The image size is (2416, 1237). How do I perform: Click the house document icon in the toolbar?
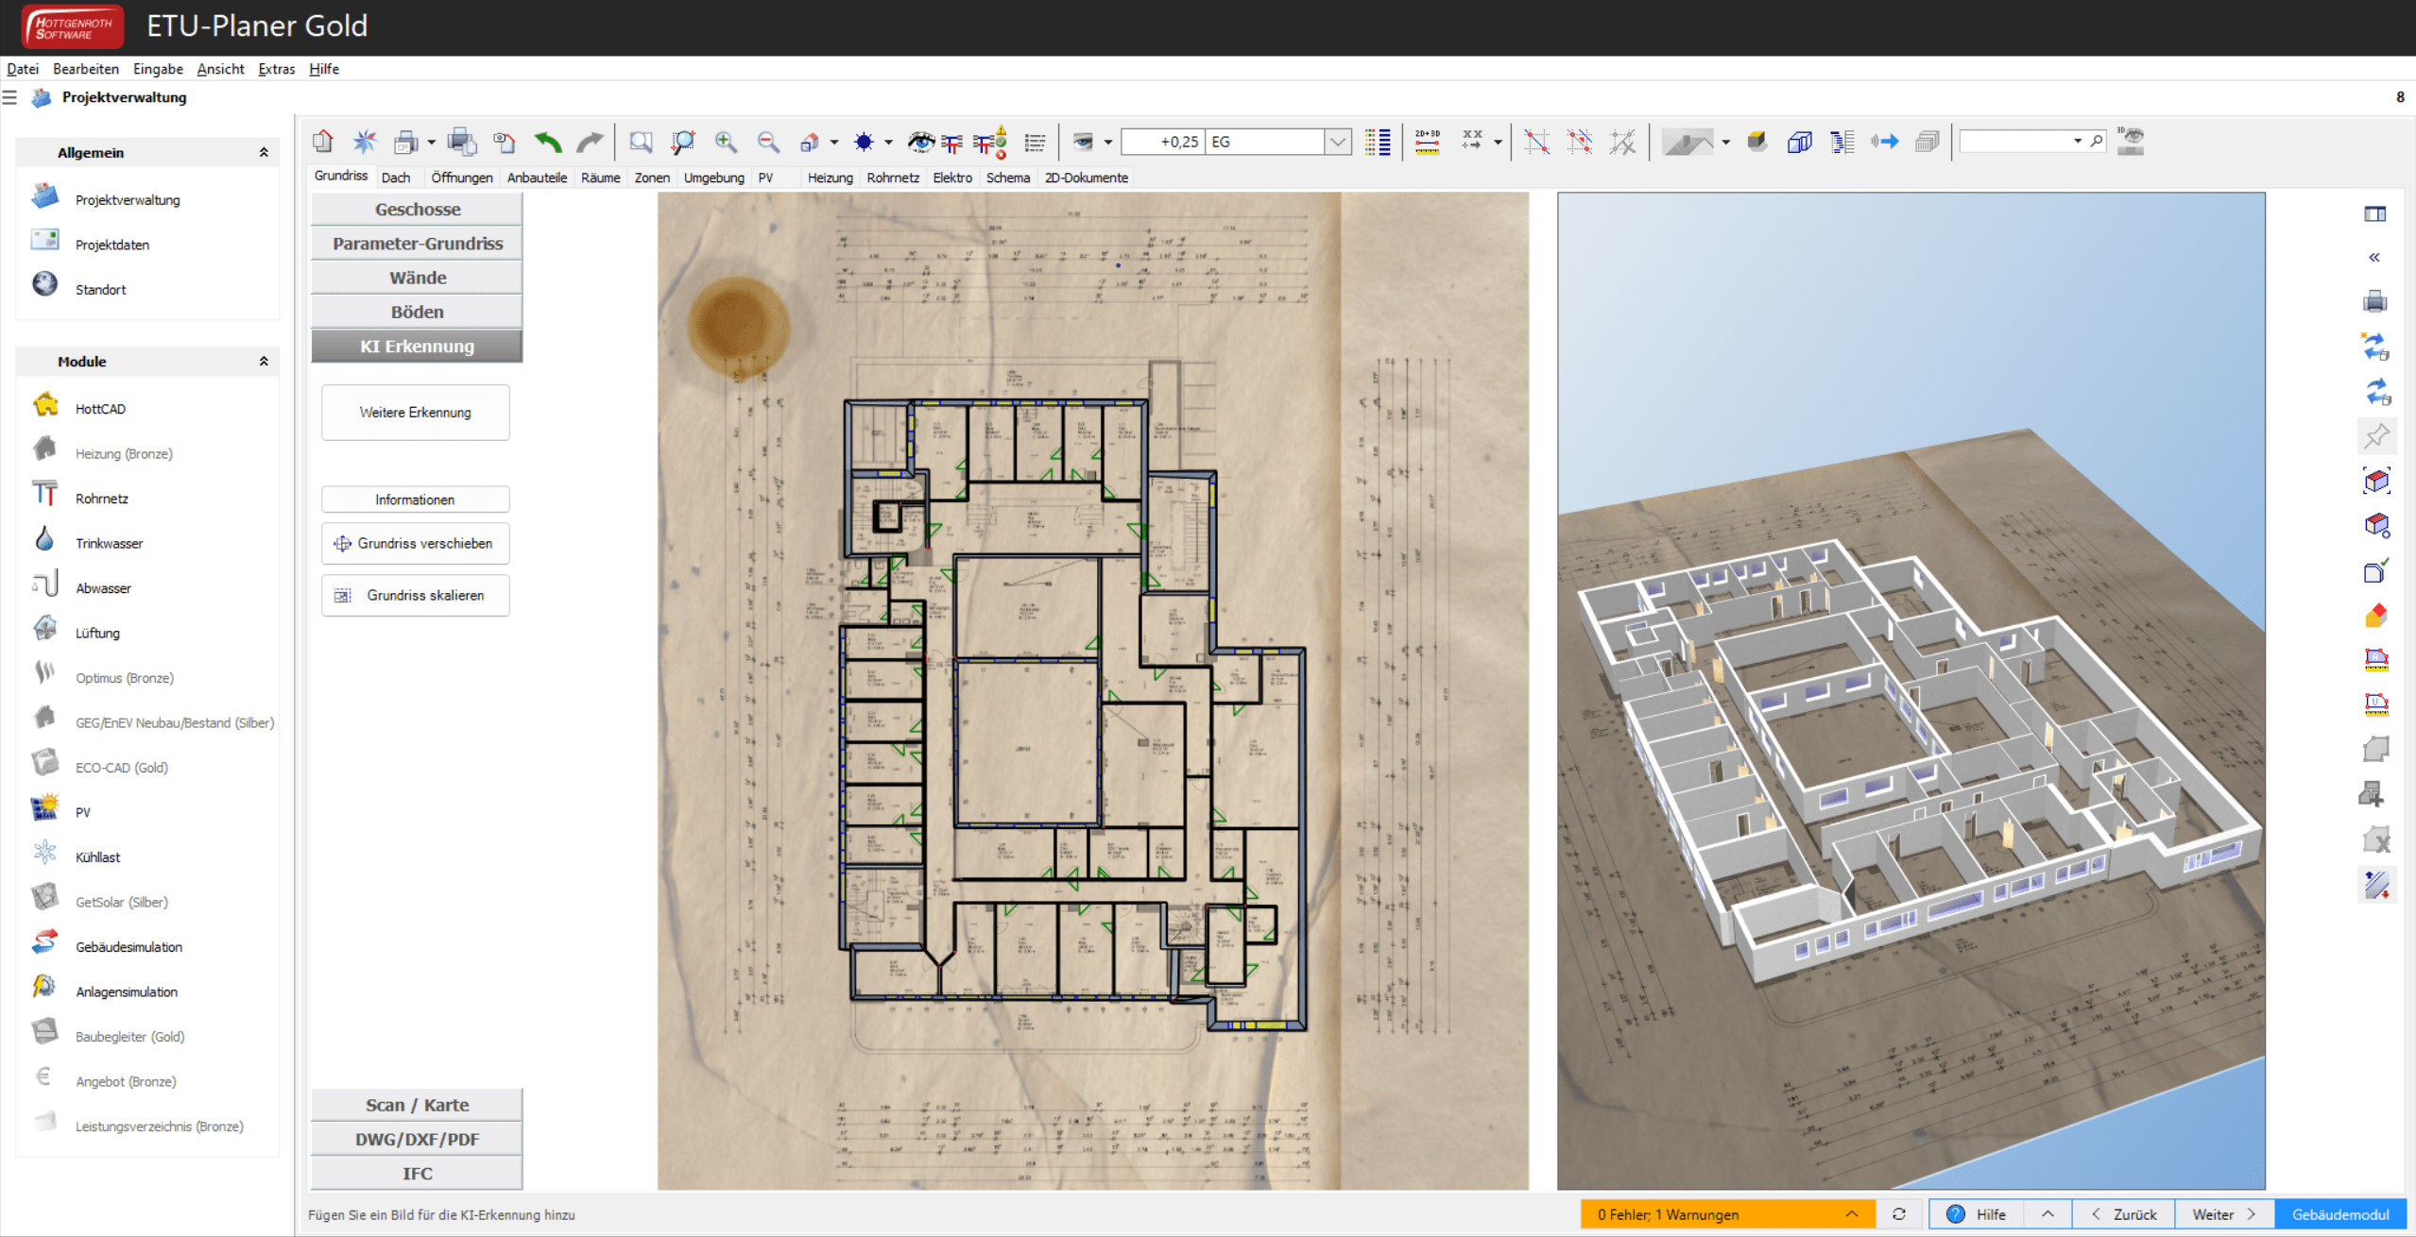click(323, 142)
